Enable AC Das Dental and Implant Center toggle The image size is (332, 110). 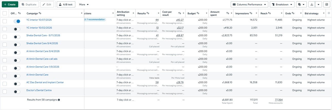point(17,84)
